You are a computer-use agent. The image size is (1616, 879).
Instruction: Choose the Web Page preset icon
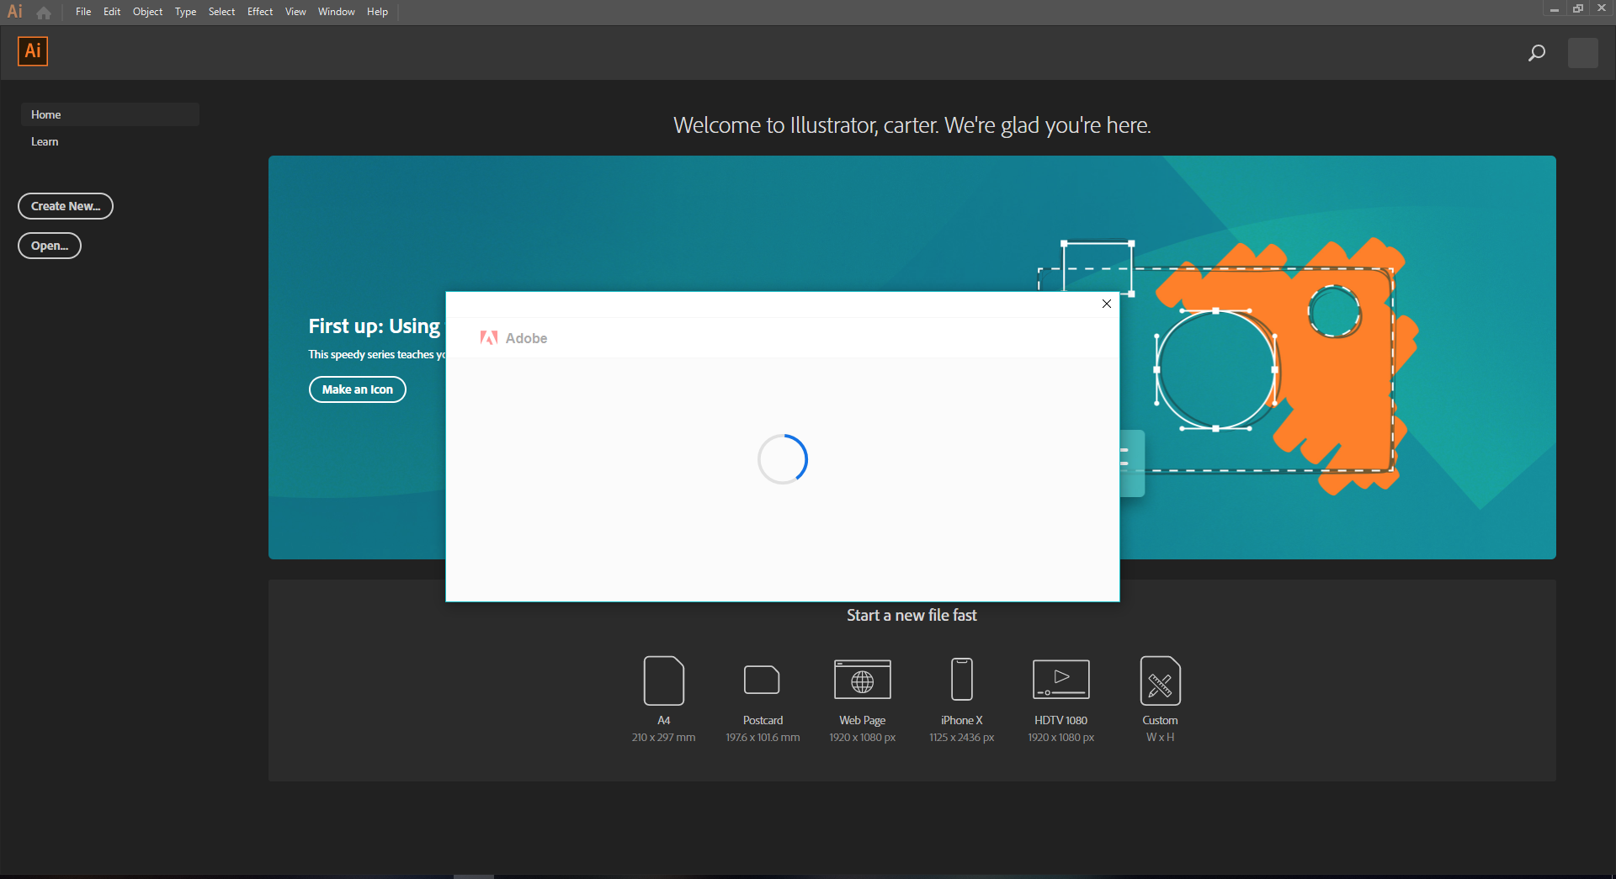[x=863, y=680]
